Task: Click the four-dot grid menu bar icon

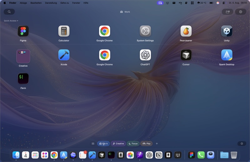Action: (x=192, y=3)
